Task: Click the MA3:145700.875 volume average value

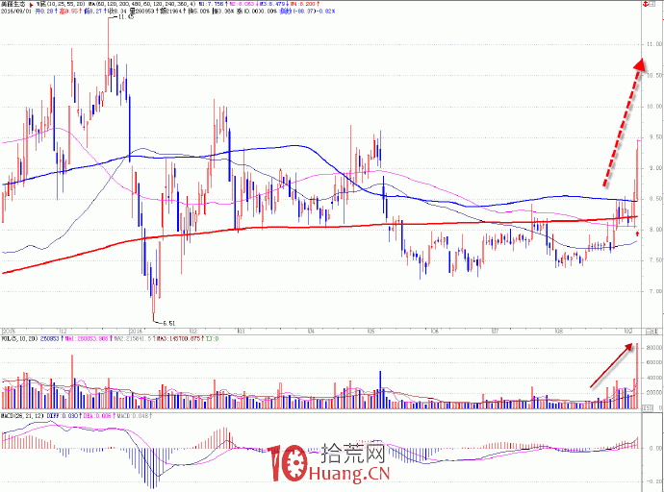Action: pos(177,338)
